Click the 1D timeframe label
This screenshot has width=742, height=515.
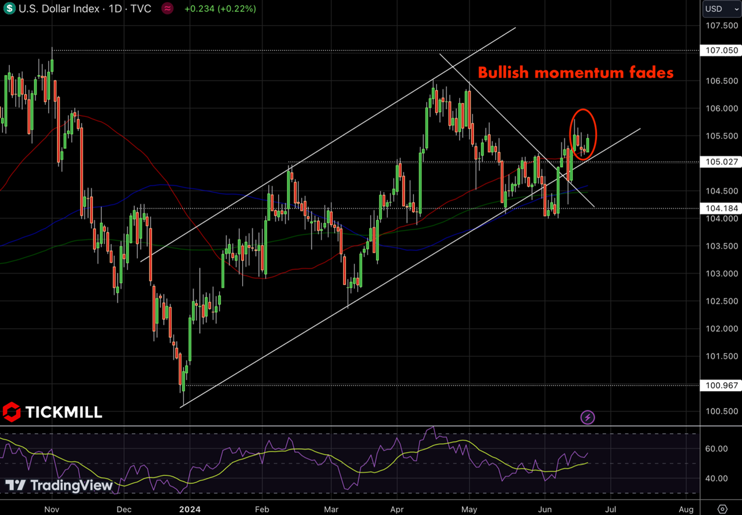(115, 9)
